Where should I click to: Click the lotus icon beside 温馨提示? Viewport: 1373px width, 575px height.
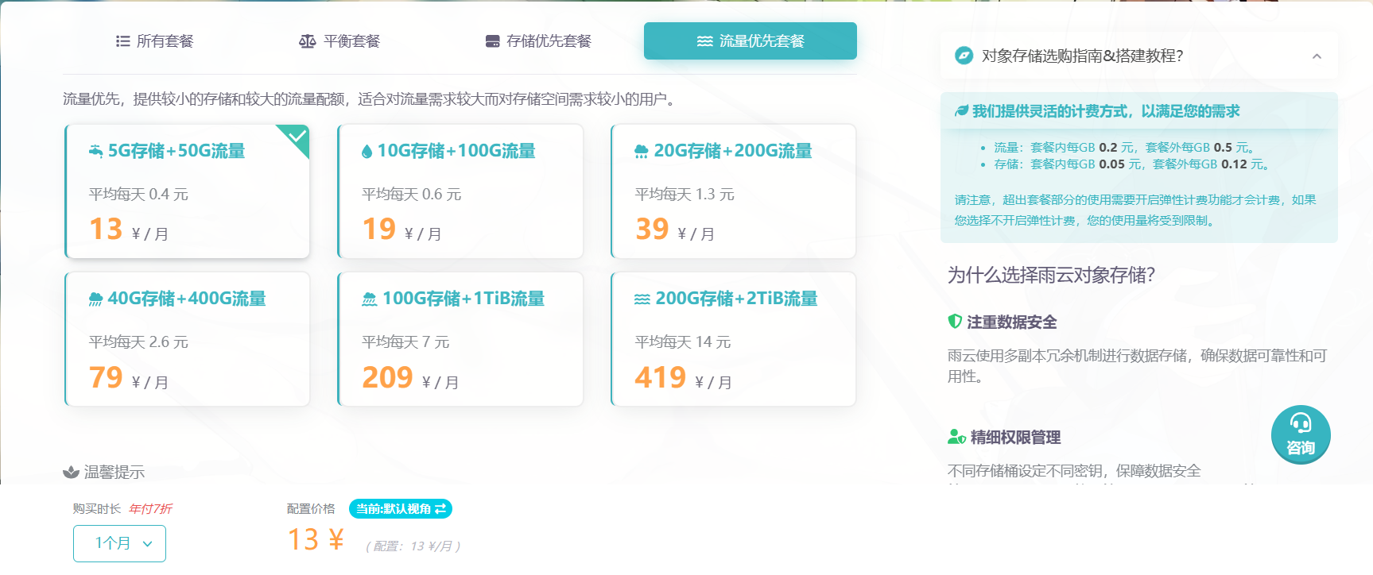tap(71, 473)
